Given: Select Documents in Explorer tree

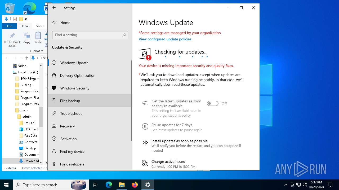Looking at the screenshot, I should tap(29, 155).
